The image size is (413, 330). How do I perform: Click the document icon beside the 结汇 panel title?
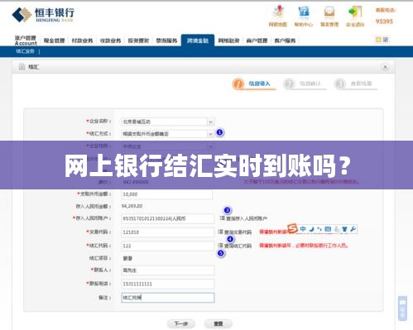click(x=22, y=67)
